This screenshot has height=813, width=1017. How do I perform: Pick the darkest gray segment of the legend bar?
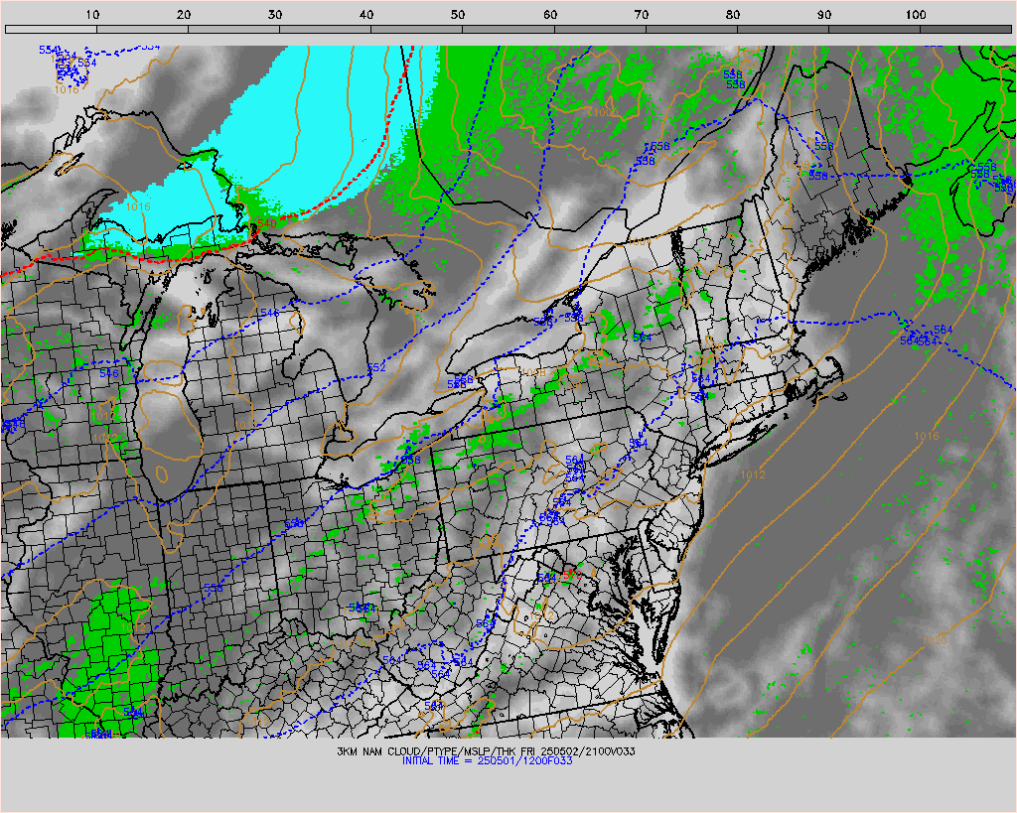pos(965,29)
